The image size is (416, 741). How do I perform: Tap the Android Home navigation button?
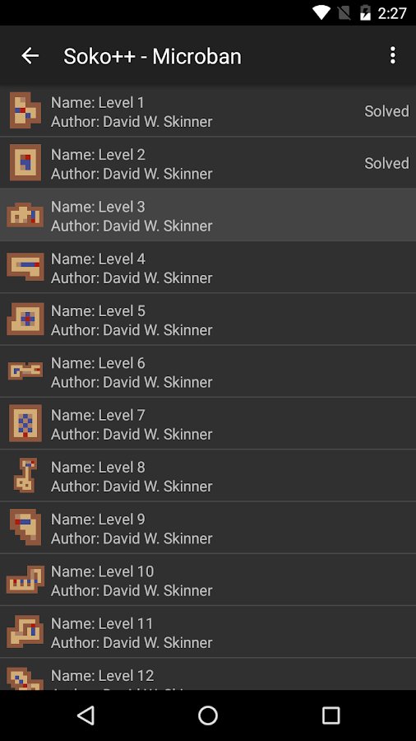pyautogui.click(x=208, y=715)
